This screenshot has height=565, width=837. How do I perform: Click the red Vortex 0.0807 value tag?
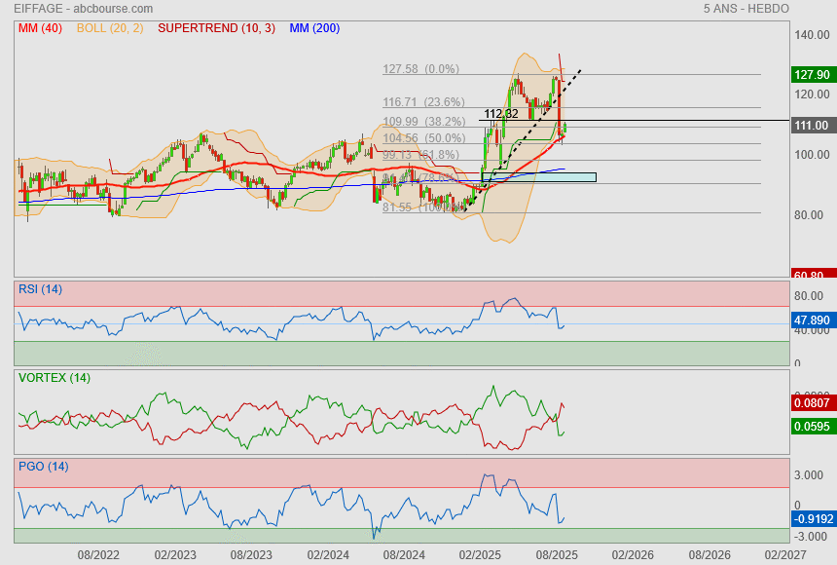pos(811,401)
